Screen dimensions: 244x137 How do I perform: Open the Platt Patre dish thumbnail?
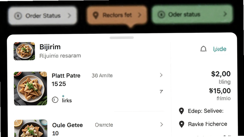(30, 89)
